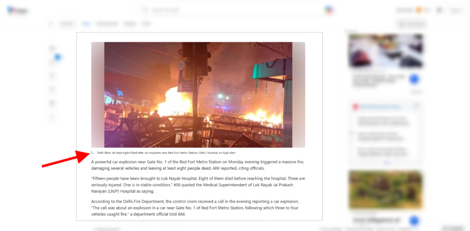This screenshot has width=470, height=231.
Task: Open the settings gear icon at top right
Action: click(439, 10)
